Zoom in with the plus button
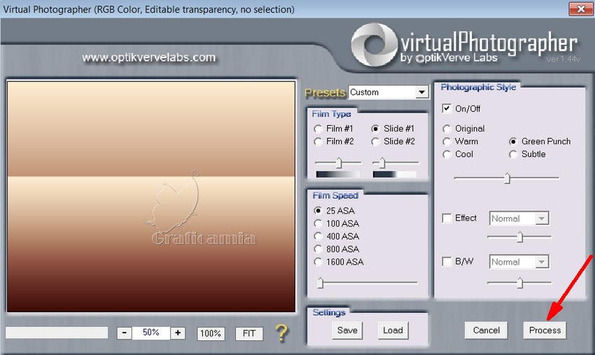This screenshot has height=355, width=595. (178, 333)
